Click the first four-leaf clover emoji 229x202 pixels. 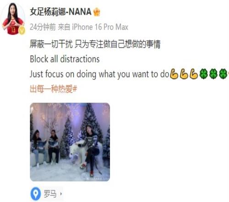(204, 74)
